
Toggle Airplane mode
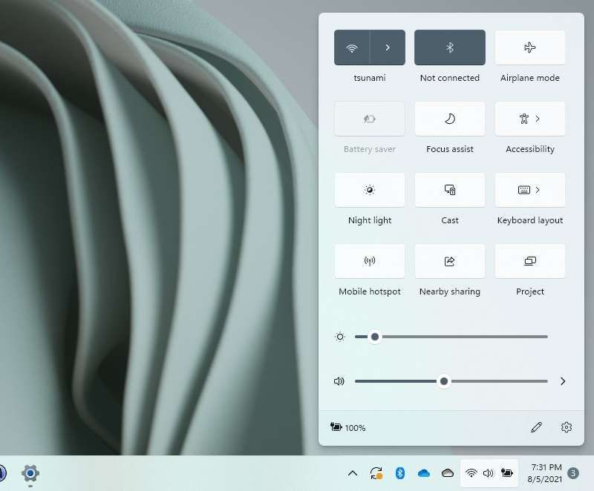click(530, 47)
